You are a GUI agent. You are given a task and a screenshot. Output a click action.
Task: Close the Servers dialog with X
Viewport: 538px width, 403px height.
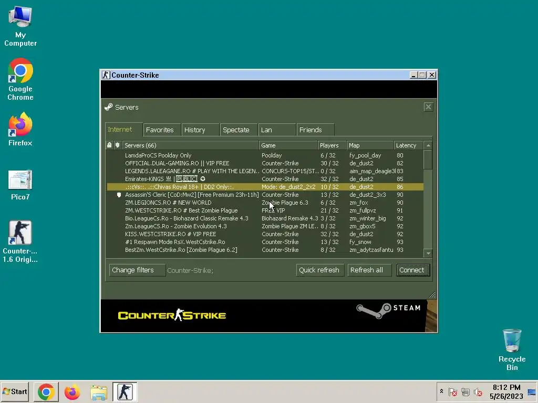tap(428, 107)
